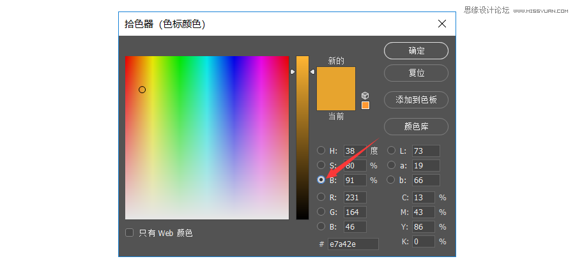Click the C field showing 13

click(x=424, y=197)
